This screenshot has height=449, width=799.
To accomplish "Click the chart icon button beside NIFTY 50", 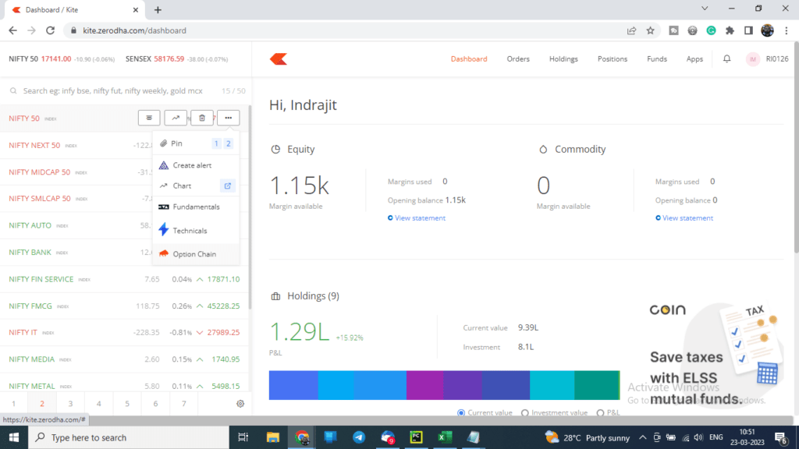I will pyautogui.click(x=176, y=118).
